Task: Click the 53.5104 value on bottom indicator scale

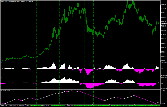Action: coord(163,104)
